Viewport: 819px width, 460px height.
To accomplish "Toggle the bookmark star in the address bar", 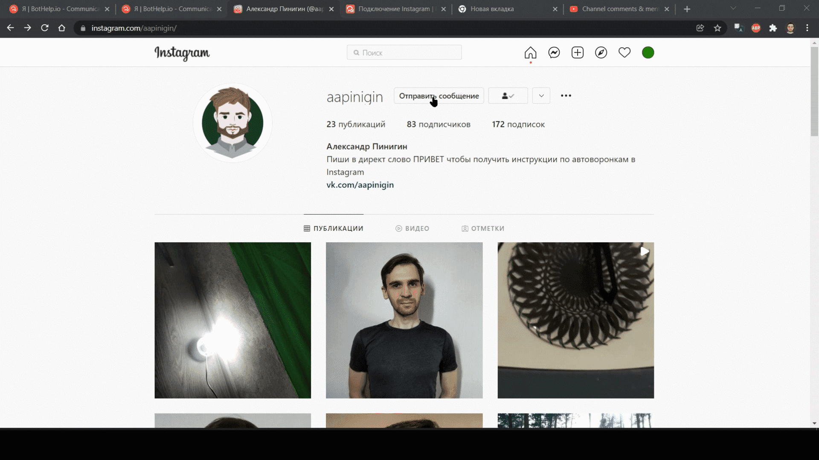I will [717, 28].
